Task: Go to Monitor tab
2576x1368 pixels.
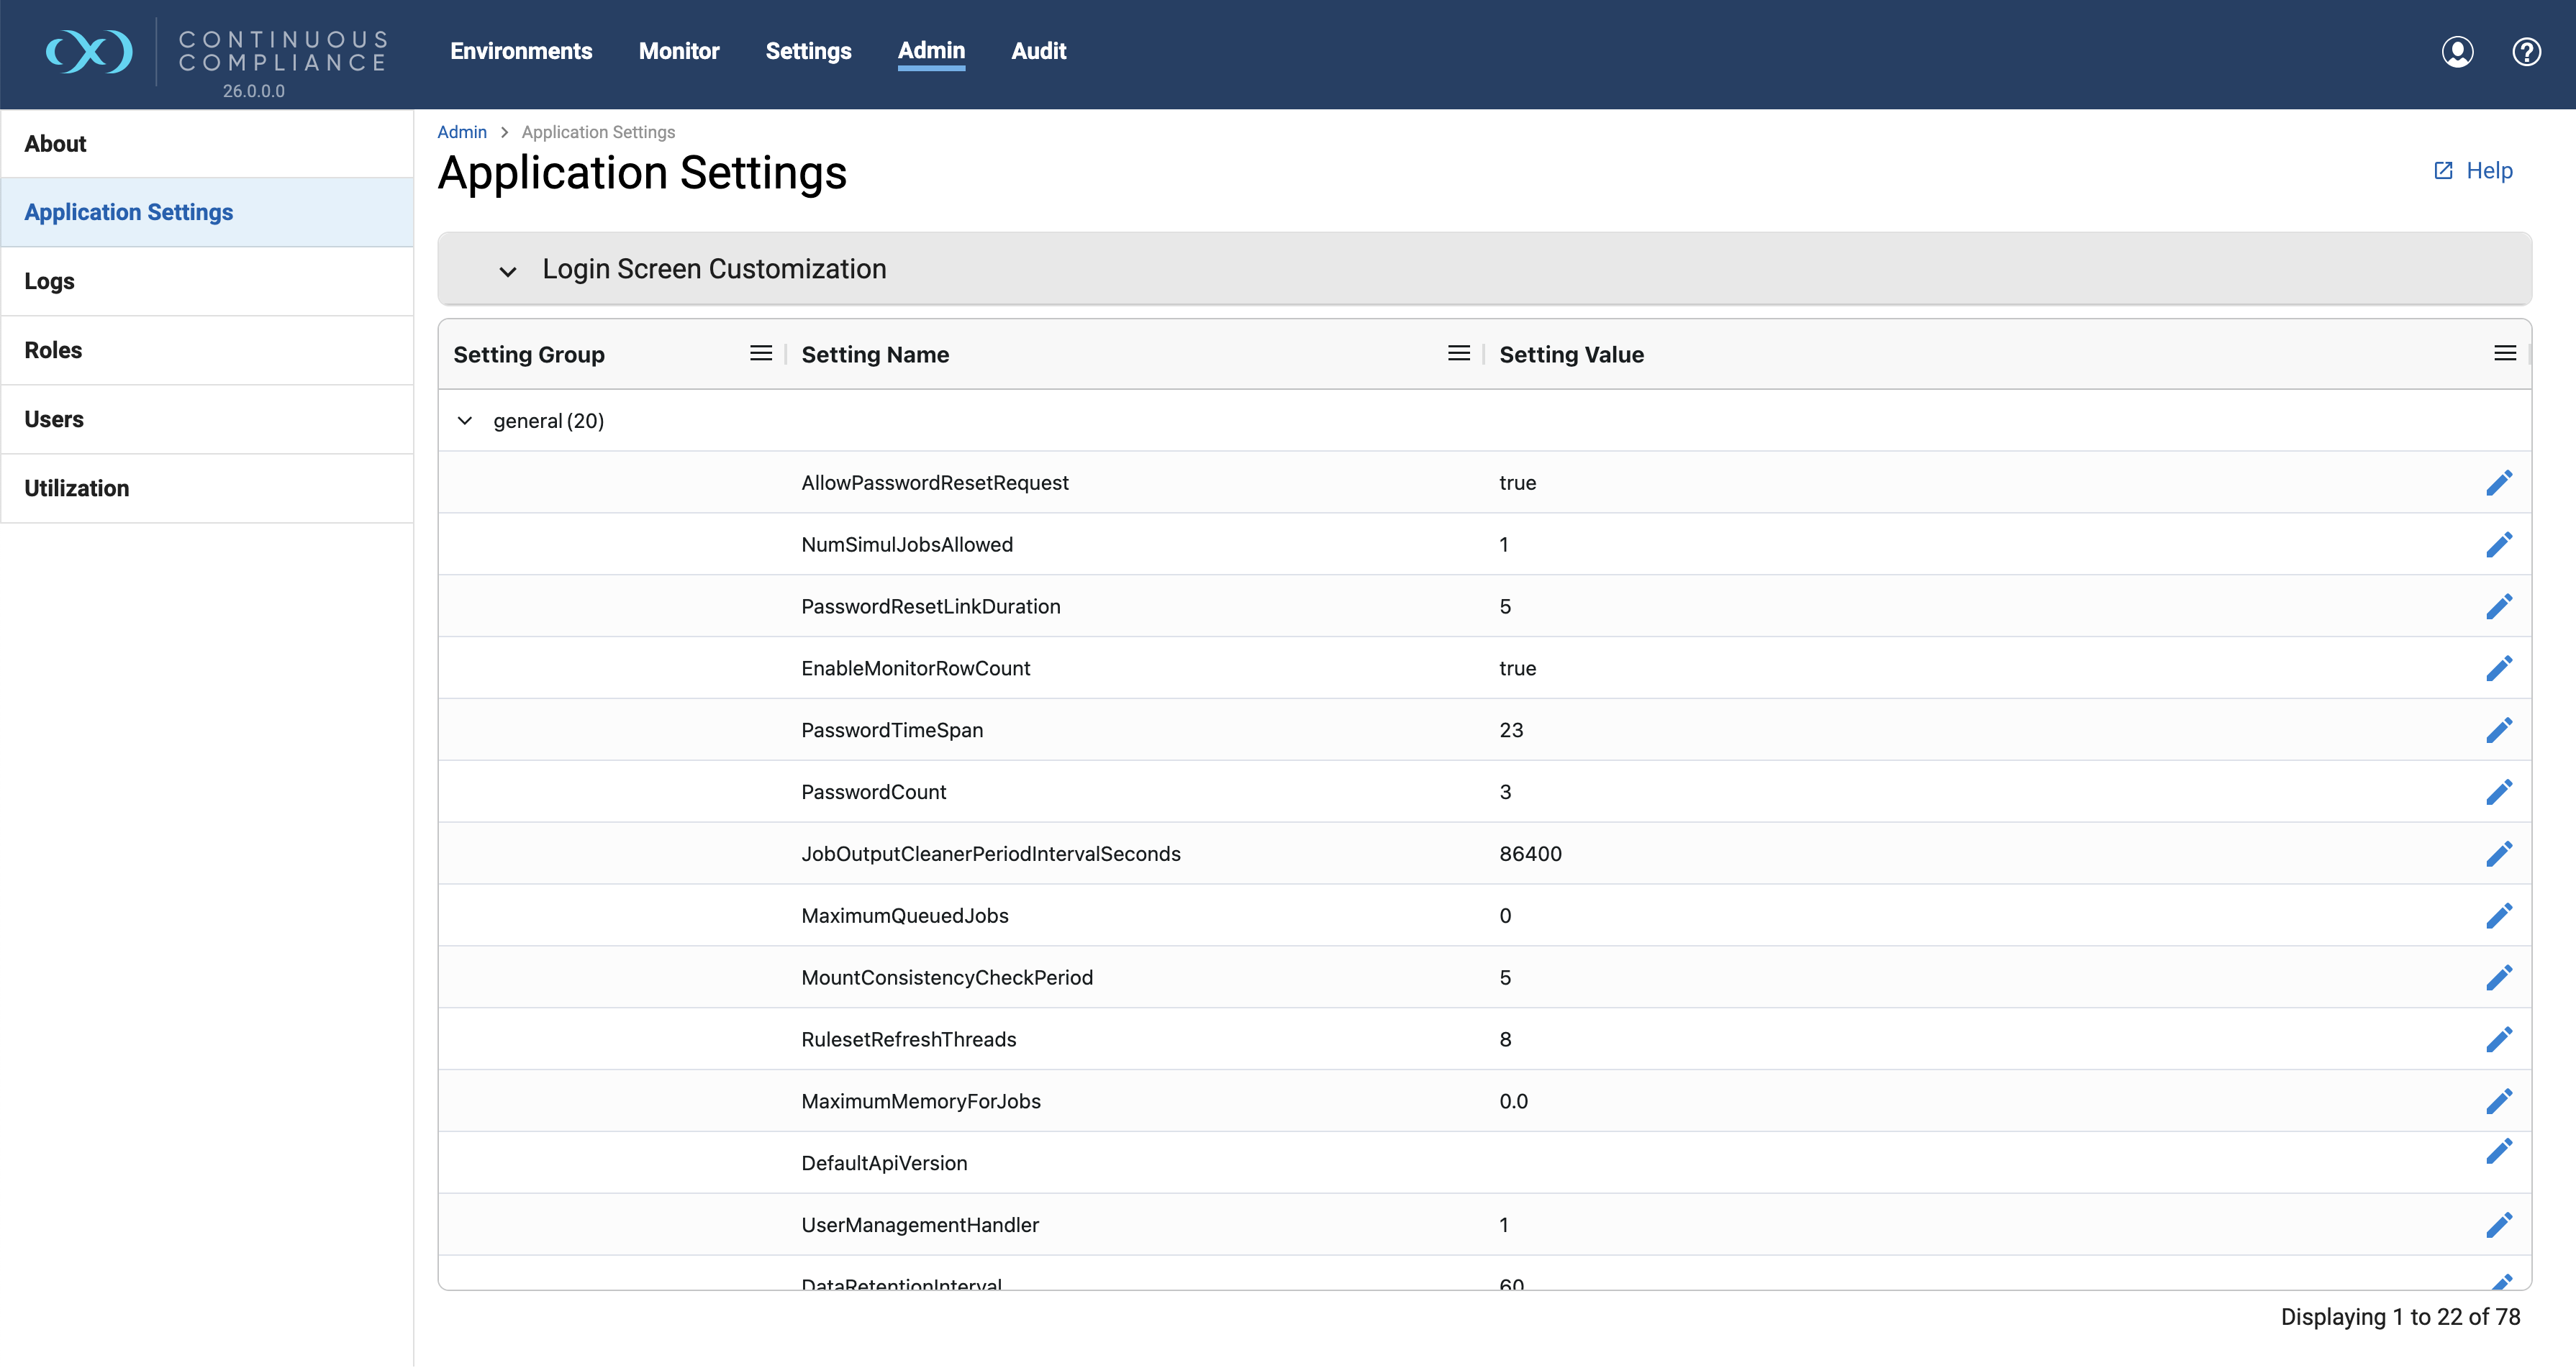Action: (679, 51)
